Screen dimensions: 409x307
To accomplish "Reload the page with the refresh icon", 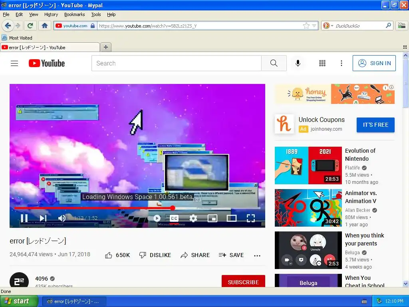I will coord(30,26).
